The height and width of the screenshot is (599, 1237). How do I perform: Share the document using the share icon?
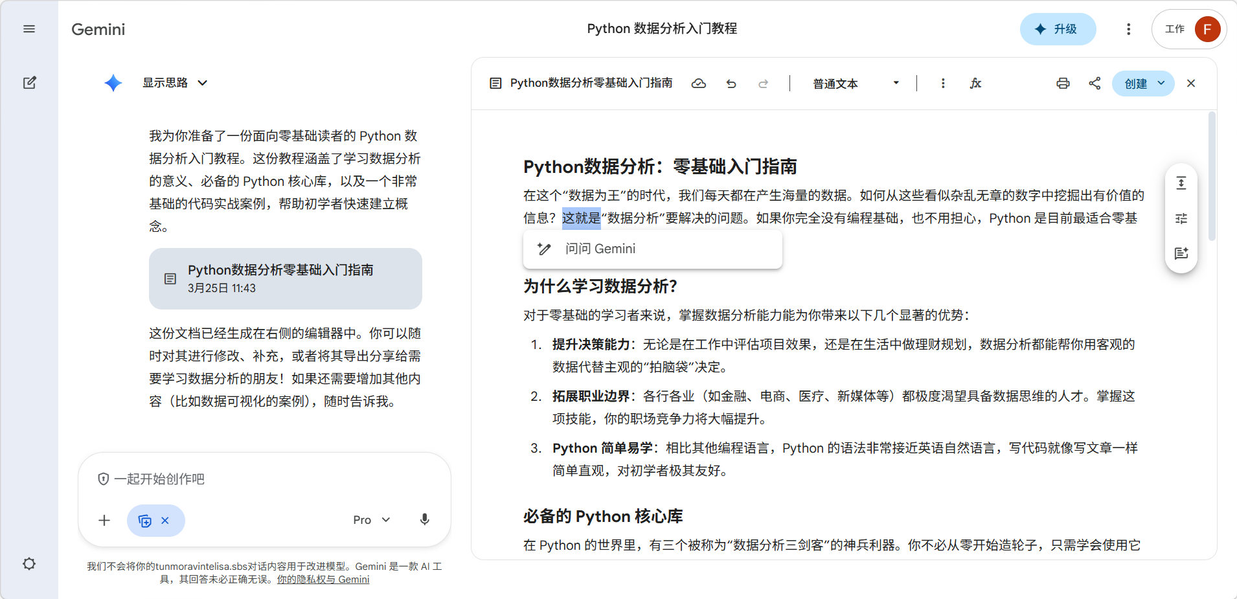pyautogui.click(x=1095, y=84)
